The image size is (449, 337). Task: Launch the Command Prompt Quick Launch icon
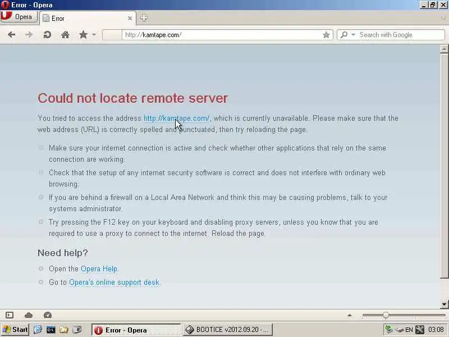(x=51, y=330)
